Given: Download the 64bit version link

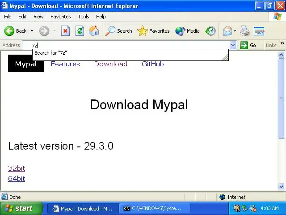Looking at the screenshot, I should [17, 179].
